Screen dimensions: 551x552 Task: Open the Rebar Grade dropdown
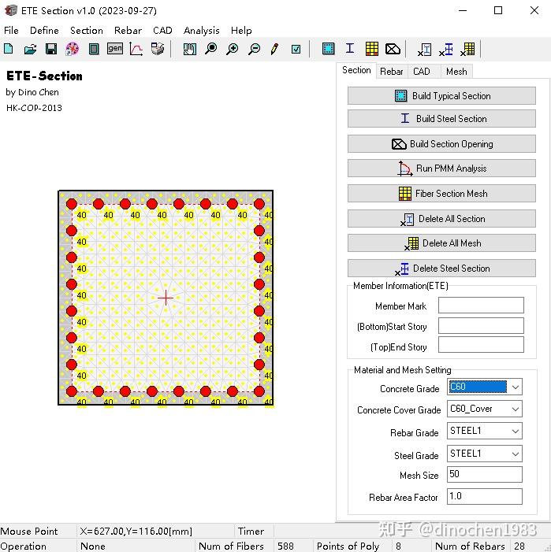tap(485, 431)
